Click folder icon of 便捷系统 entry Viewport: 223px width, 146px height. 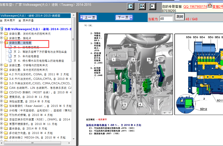[6, 97]
